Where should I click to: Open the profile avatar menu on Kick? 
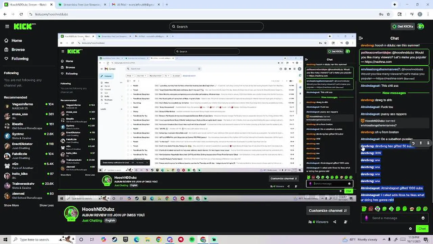(420, 26)
